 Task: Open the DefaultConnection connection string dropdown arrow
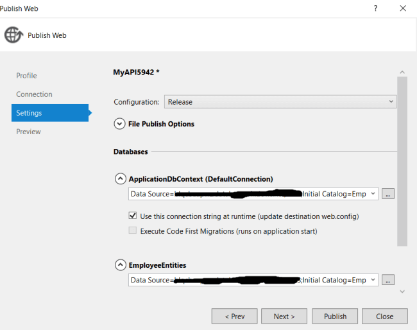coord(373,194)
